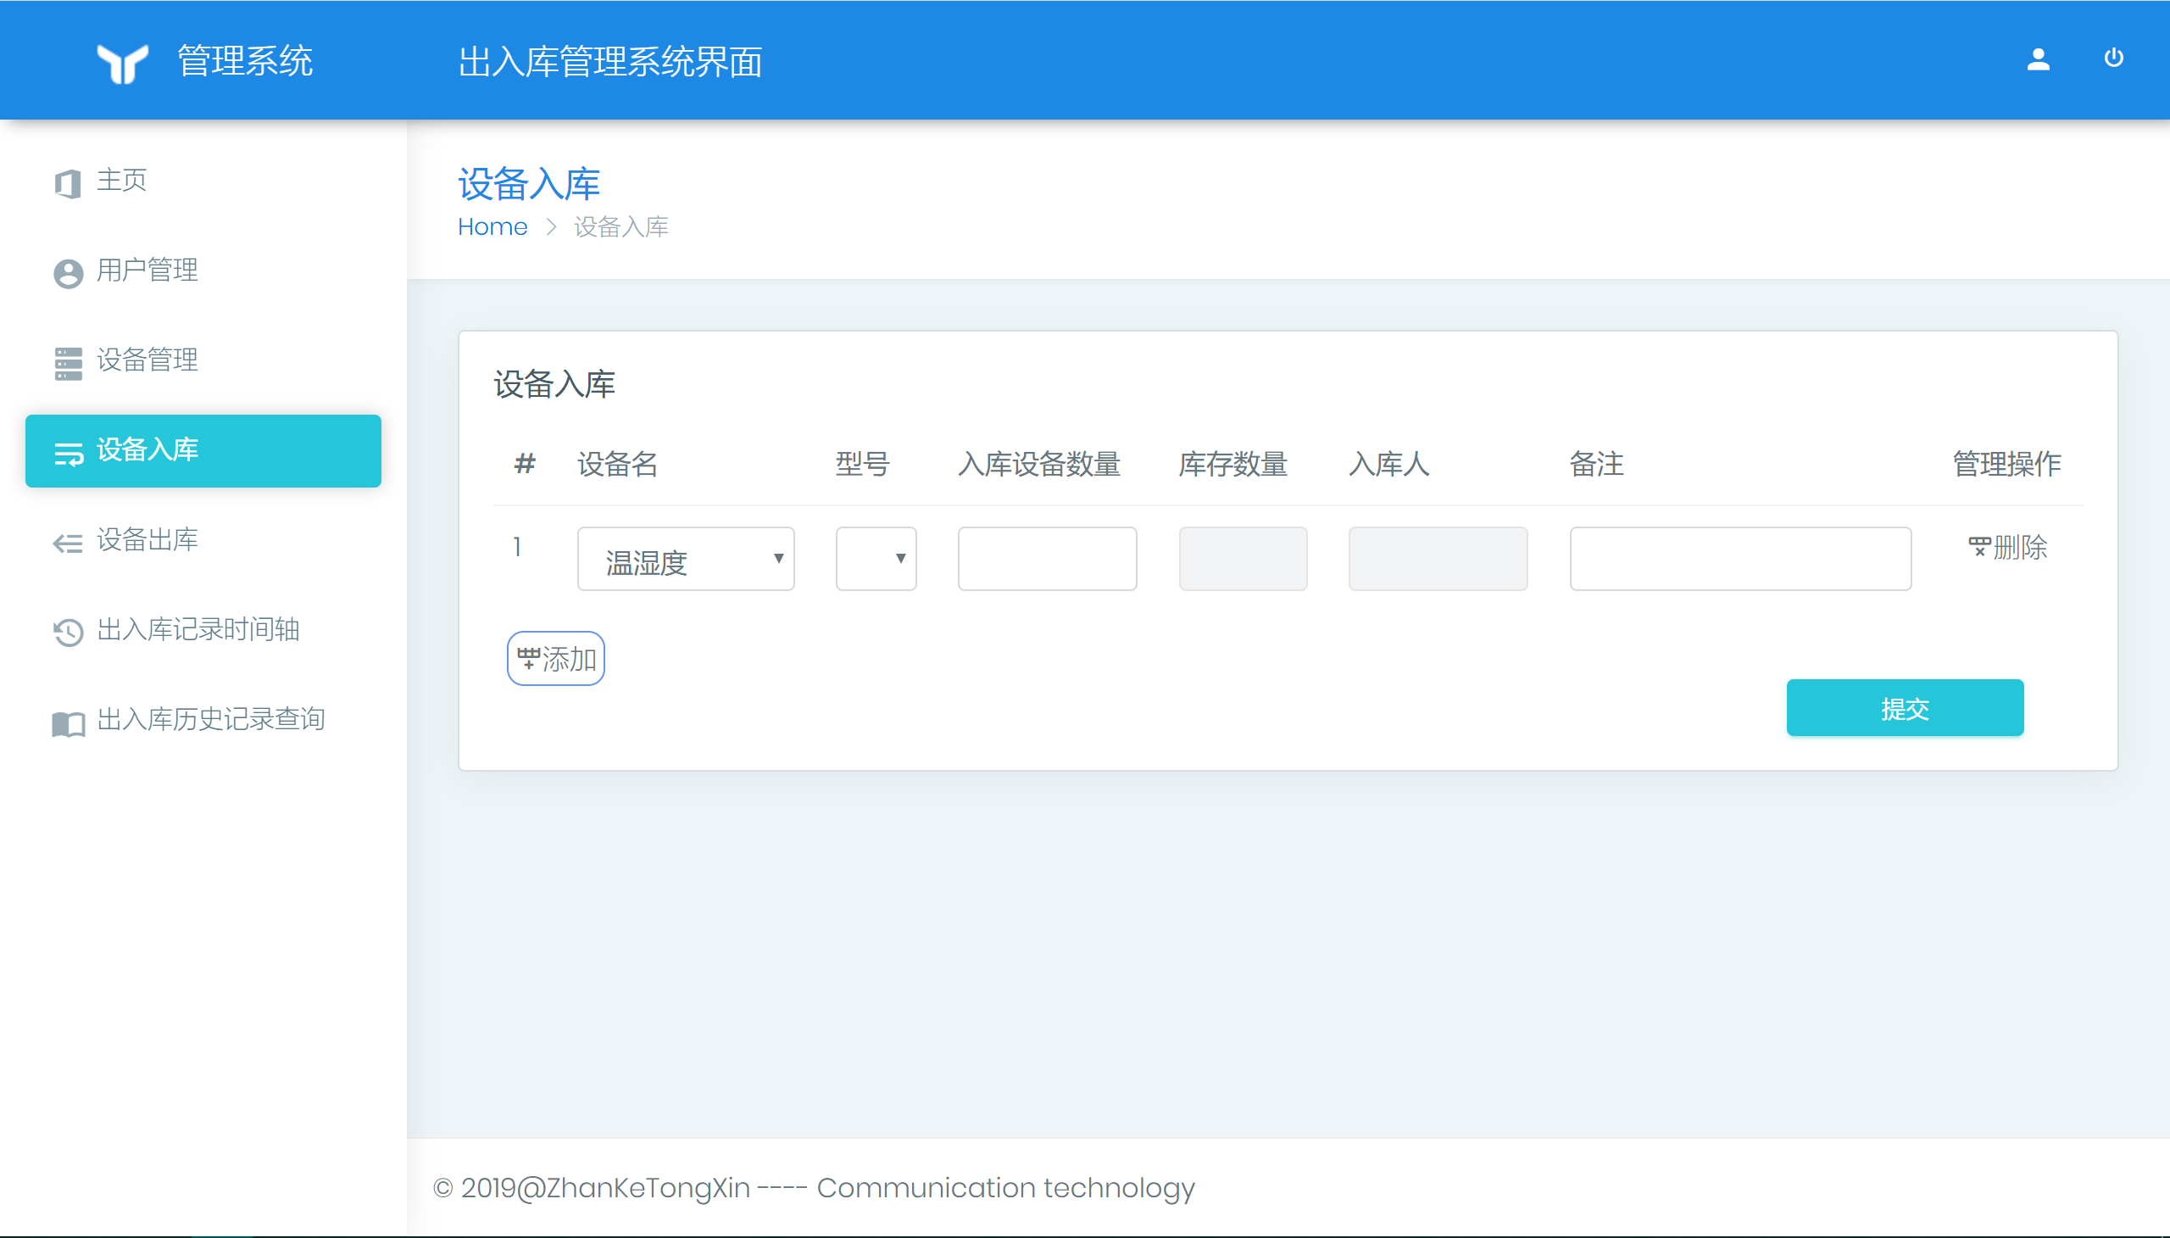Click the 入库设备数量 column header
2170x1238 pixels.
tap(1039, 465)
